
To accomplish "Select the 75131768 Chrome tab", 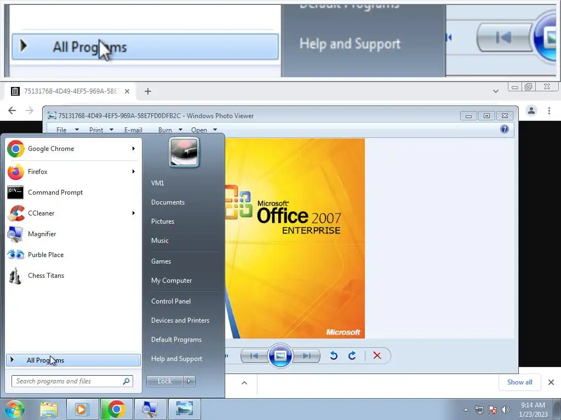I will (x=70, y=91).
